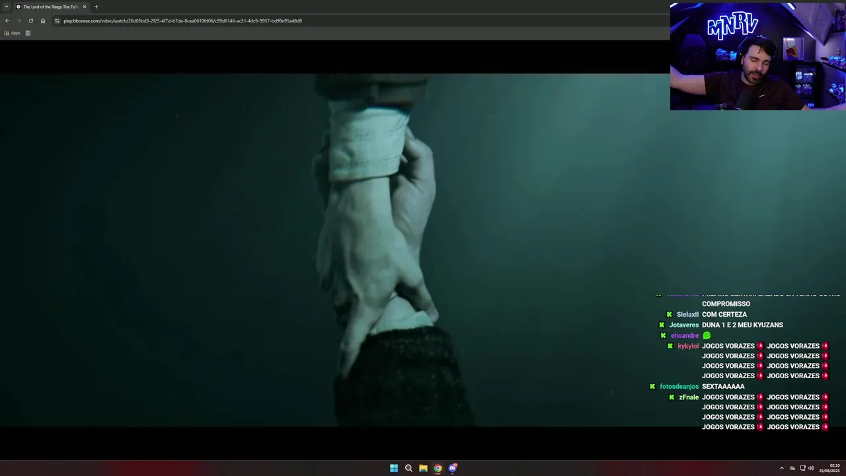Open a new browser tab
846x476 pixels.
click(96, 7)
